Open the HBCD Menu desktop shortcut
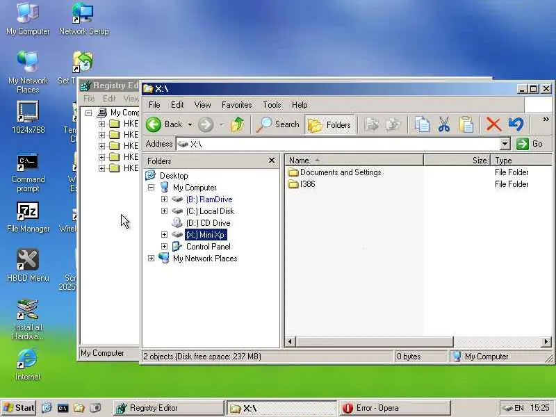556x417 pixels. pos(28,265)
